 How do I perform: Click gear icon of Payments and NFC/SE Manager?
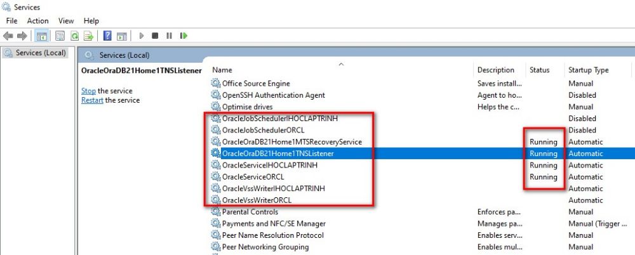click(x=216, y=223)
